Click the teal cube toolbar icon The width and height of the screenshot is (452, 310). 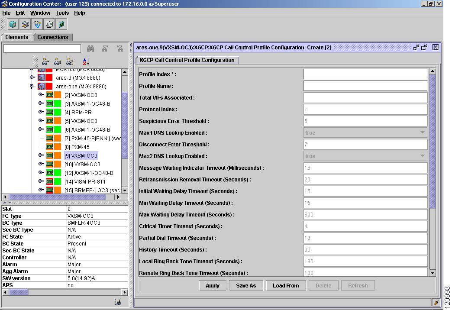[13, 24]
